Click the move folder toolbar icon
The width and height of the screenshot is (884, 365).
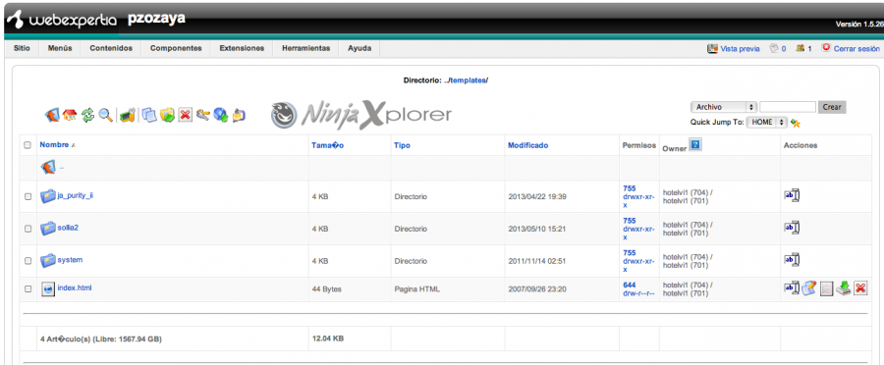[x=167, y=115]
